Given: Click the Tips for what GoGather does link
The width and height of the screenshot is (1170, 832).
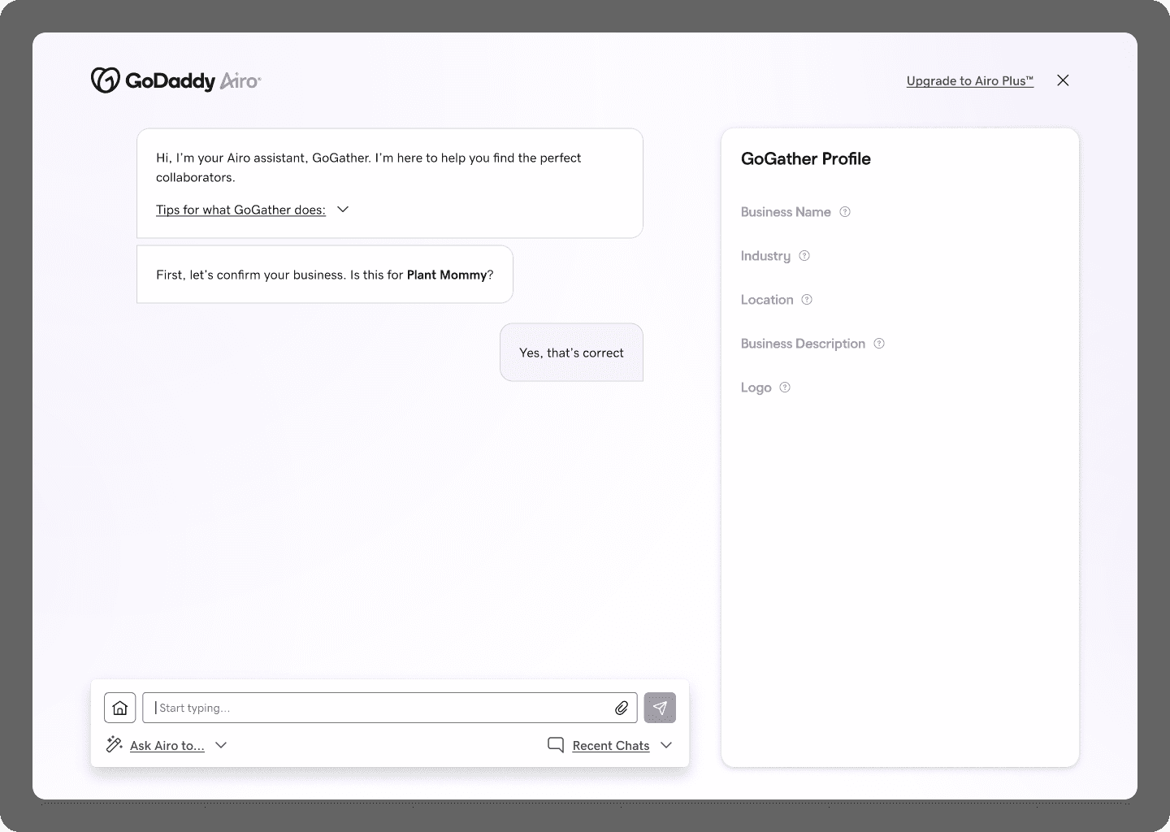Looking at the screenshot, I should (240, 210).
